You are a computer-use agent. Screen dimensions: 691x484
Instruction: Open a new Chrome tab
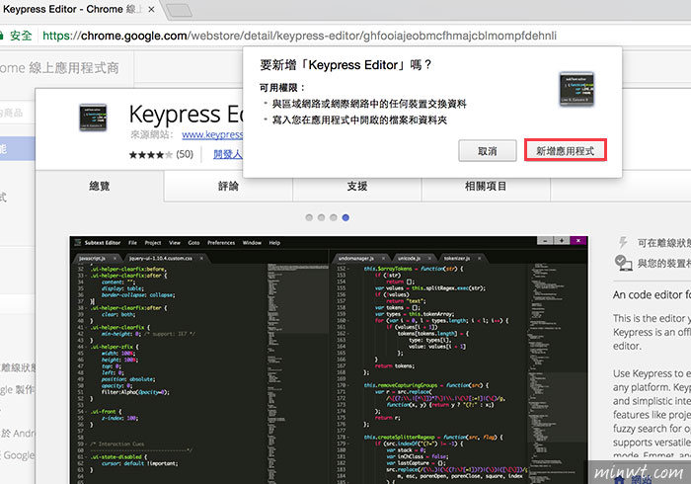(179, 10)
